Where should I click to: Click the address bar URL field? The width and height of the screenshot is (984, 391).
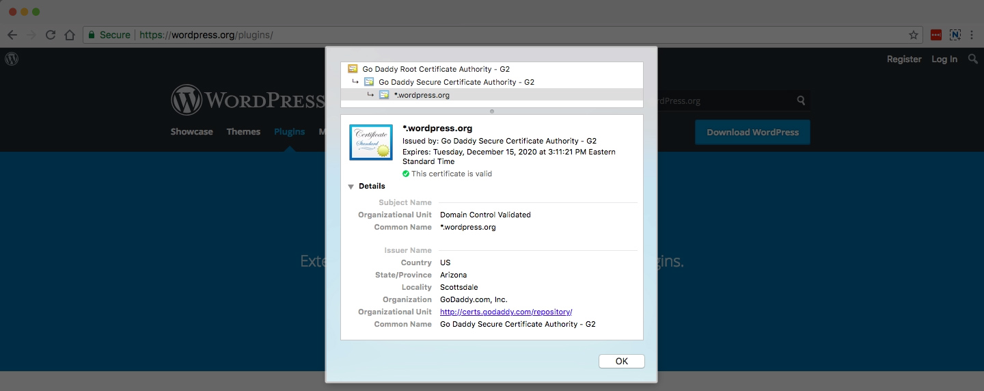pos(478,35)
